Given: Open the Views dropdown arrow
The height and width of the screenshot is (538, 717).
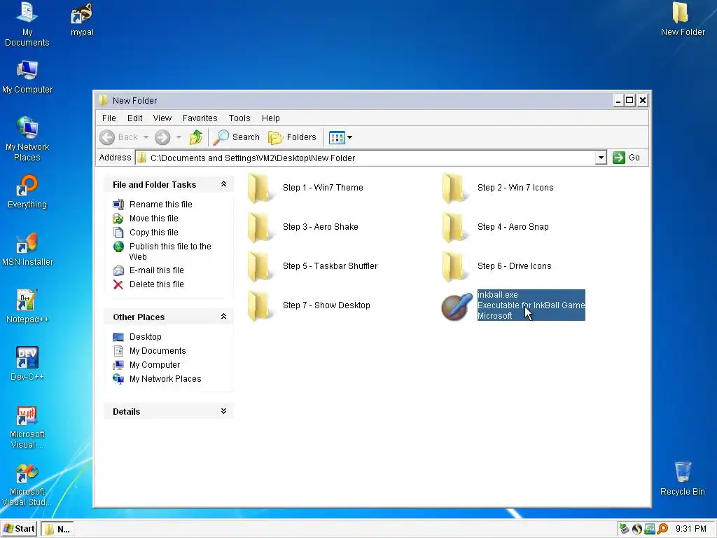Looking at the screenshot, I should (350, 137).
